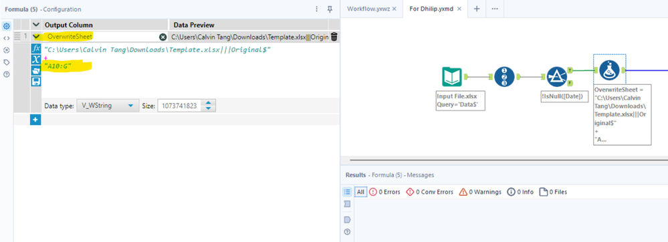Image resolution: width=668 pixels, height=242 pixels.
Task: Filter Results by 0 Warnings
Action: [x=480, y=192]
